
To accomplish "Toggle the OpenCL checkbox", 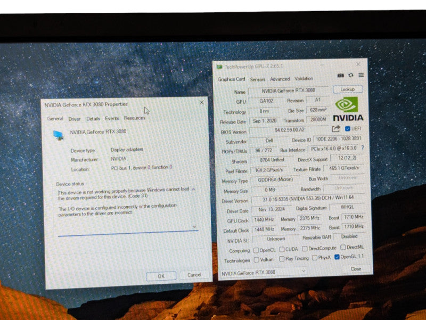I will 256,250.
